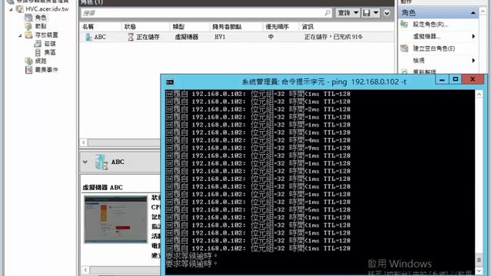This screenshot has width=492, height=276.
Task: Click the 正在儲存，已完成 91% info cell
Action: coord(333,37)
